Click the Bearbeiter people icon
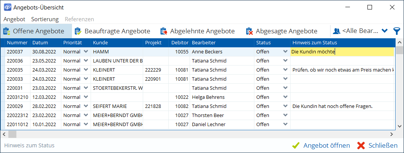Viewport: 404px width, 153px height. tap(336, 31)
